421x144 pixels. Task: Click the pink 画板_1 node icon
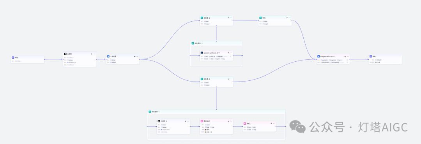[x=245, y=123]
